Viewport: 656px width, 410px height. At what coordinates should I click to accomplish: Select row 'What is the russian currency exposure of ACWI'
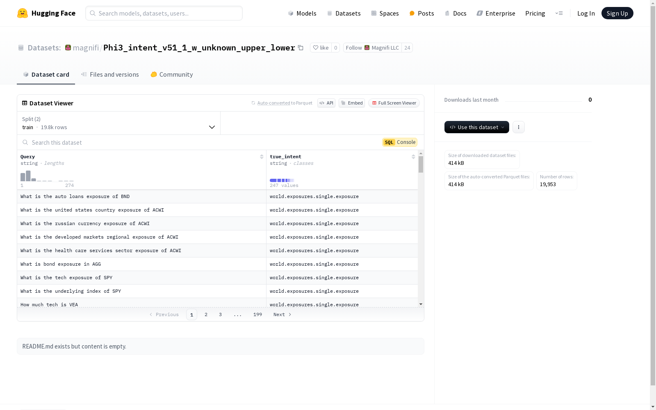pos(217,223)
